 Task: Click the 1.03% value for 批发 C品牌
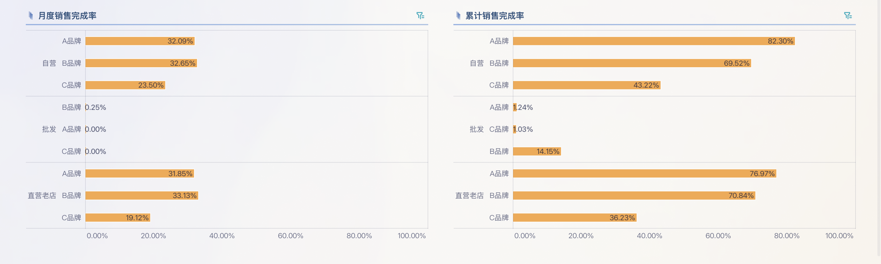click(x=523, y=129)
